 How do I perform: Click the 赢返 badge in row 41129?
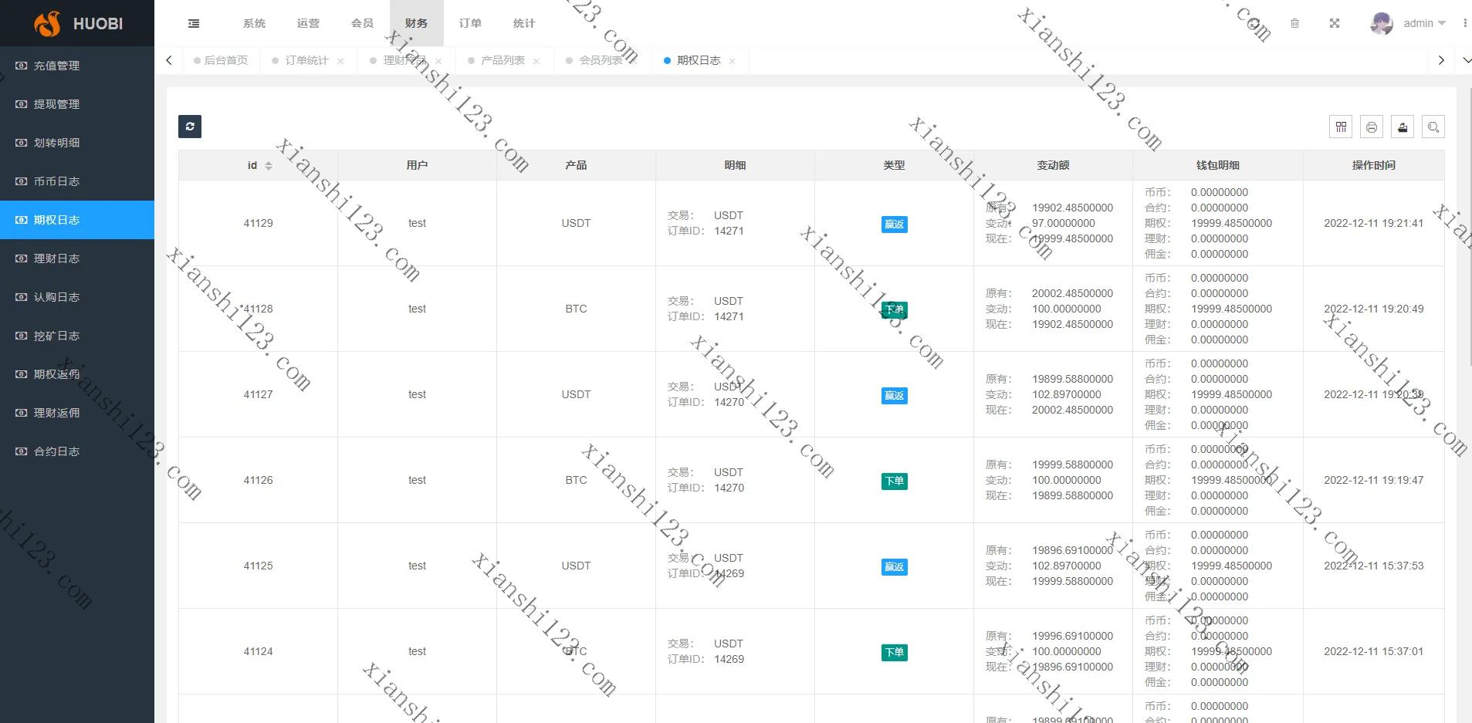894,225
